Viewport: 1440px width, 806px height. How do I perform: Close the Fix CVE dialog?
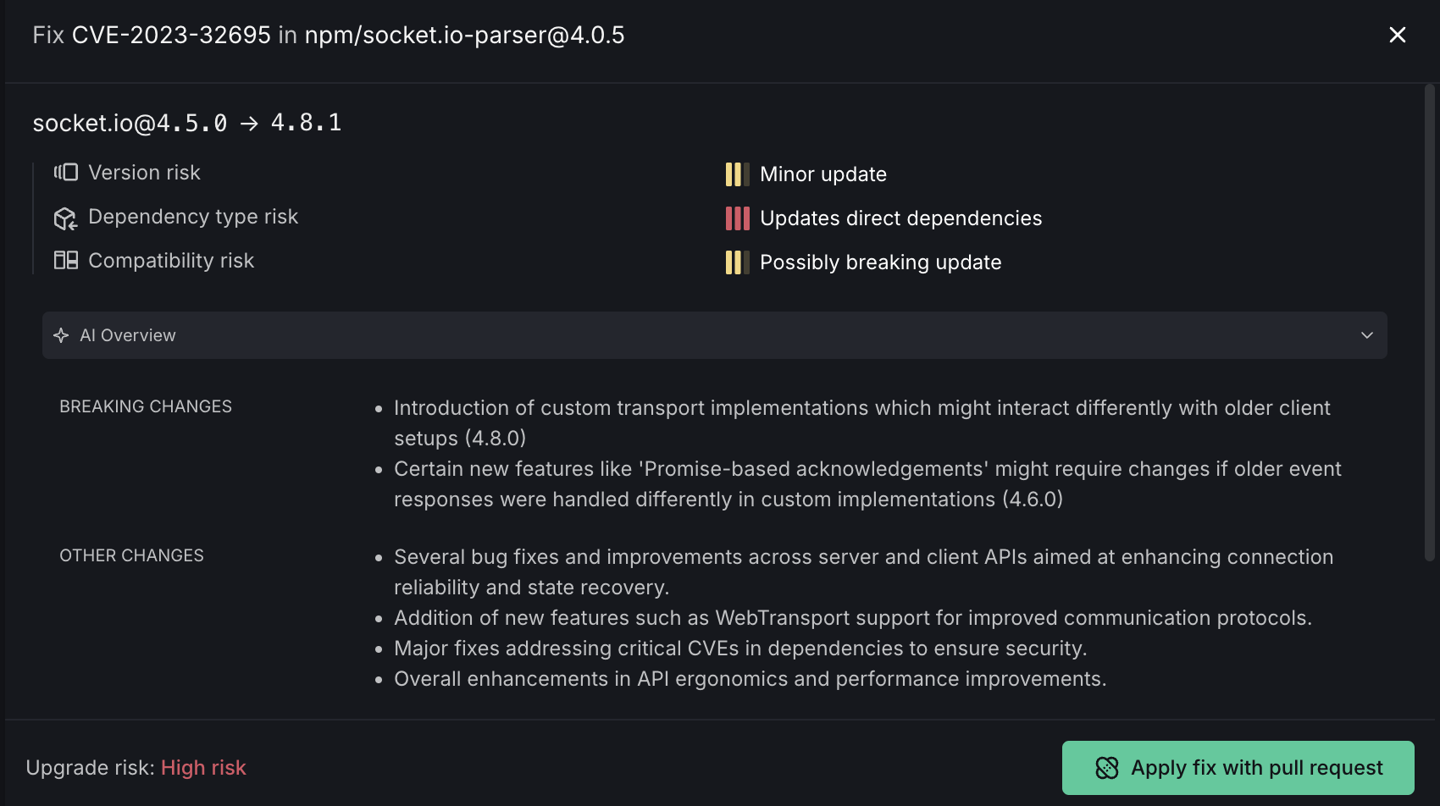pos(1398,35)
